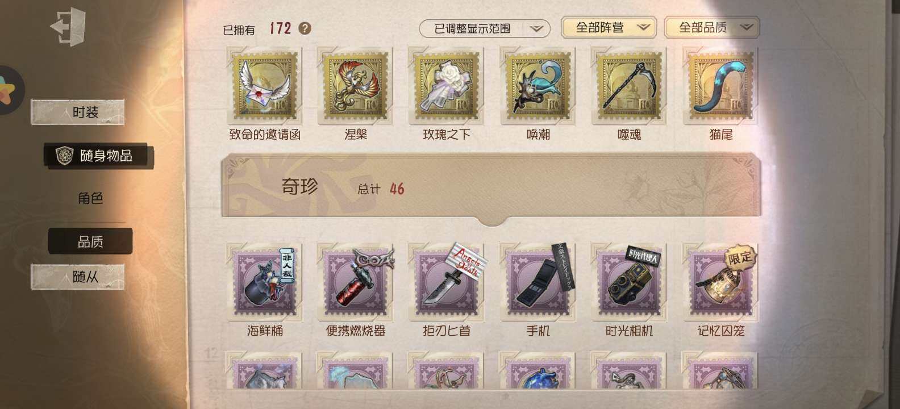The image size is (900, 409).
Task: Choose the 玫瑰之下 white rose item
Action: (447, 86)
